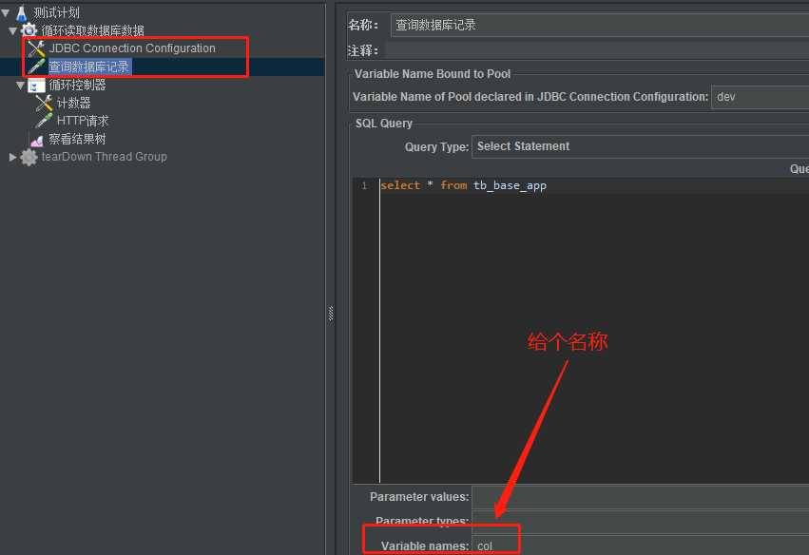
Task: Select JDBC Connection Configuration in tree
Action: coord(132,48)
